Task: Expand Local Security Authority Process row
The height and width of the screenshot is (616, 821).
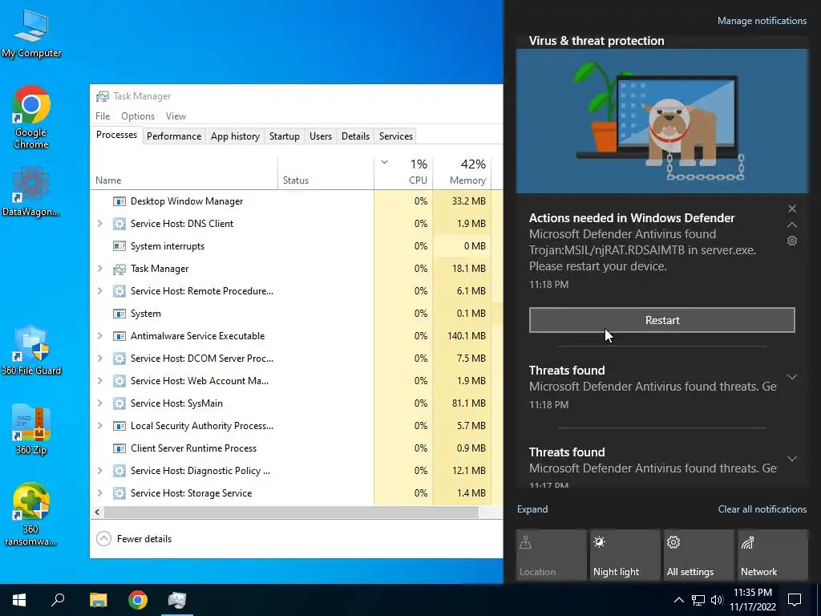Action: tap(100, 426)
